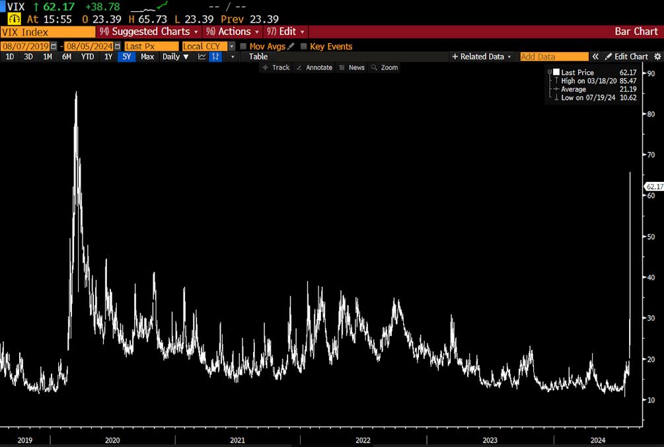This screenshot has width=664, height=447.
Task: Open the Actions menu
Action: 232,32
